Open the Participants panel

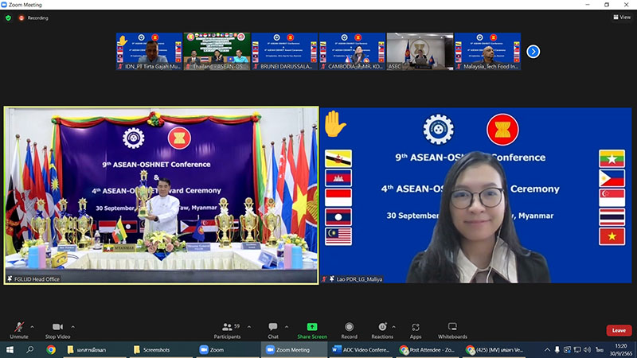227,328
